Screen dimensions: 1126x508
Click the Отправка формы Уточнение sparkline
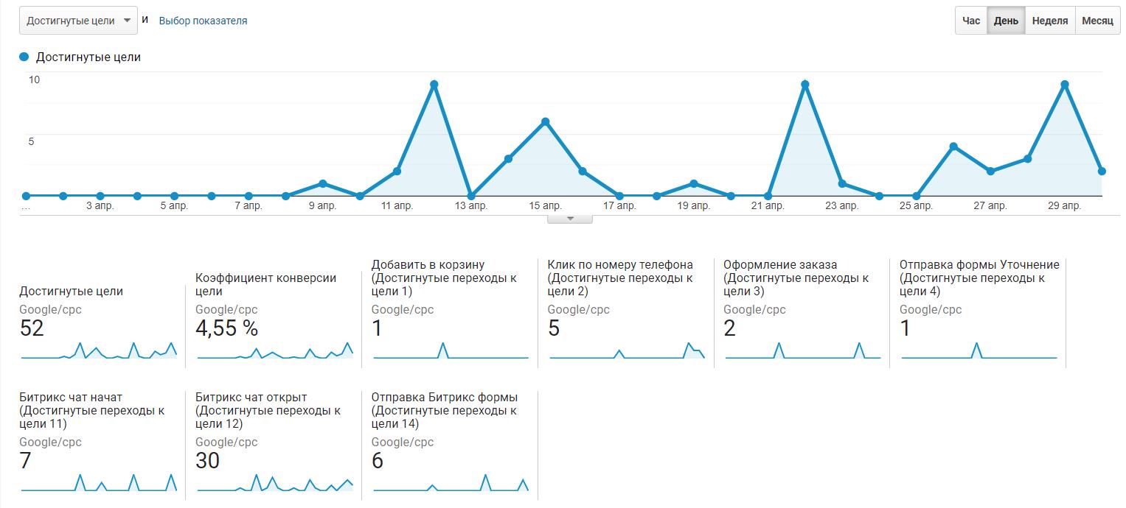(979, 350)
